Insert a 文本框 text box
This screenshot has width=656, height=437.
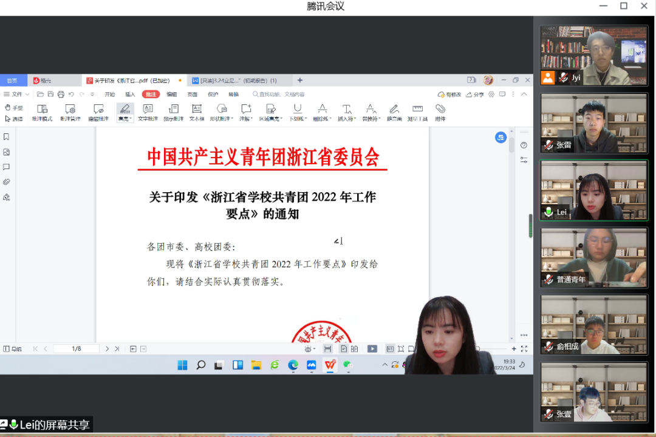pyautogui.click(x=197, y=113)
